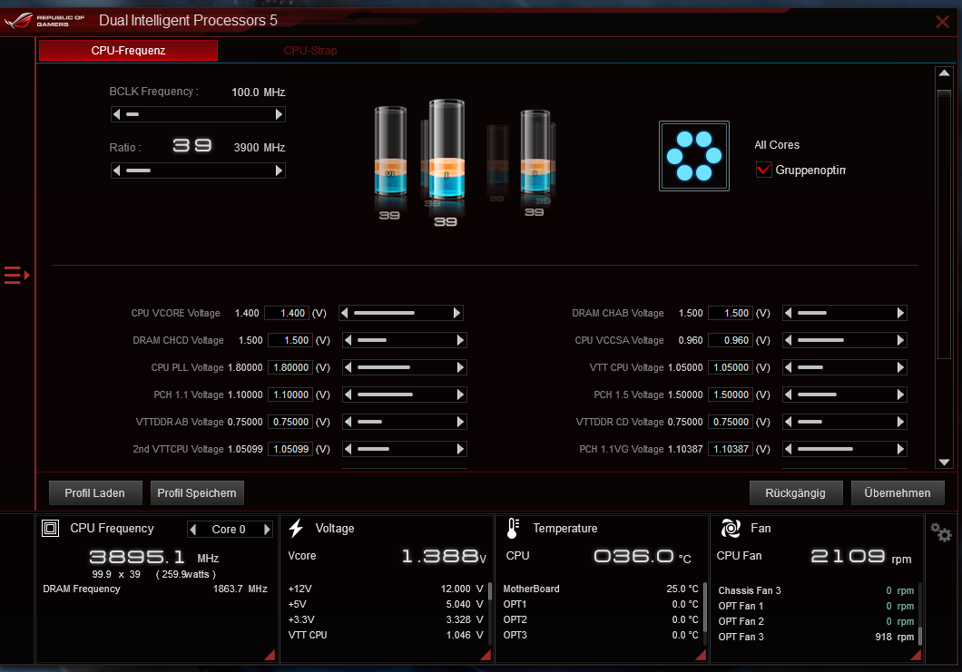Increase PCH 1.1 Voltage with right arrow
This screenshot has height=672, width=962.
(460, 394)
